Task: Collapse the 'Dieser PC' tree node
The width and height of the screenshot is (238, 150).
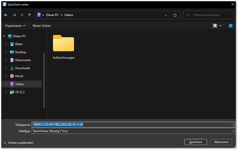Action: coord(4,36)
